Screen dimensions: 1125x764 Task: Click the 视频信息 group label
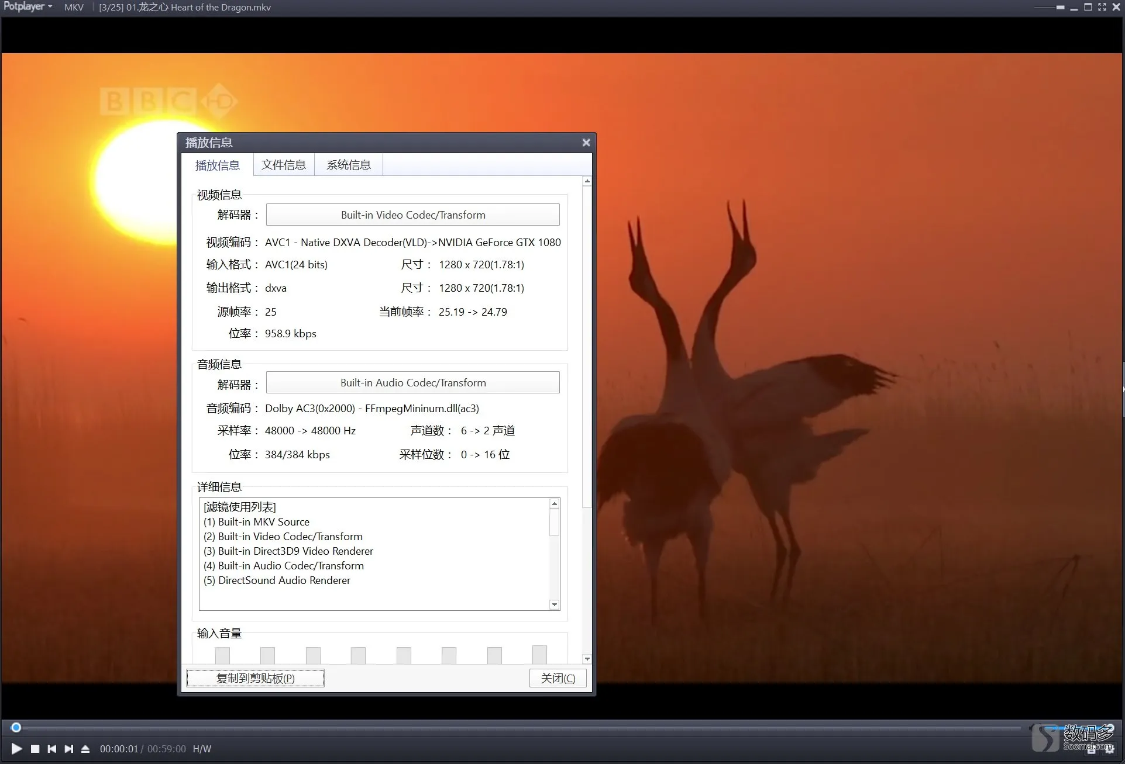pyautogui.click(x=219, y=195)
